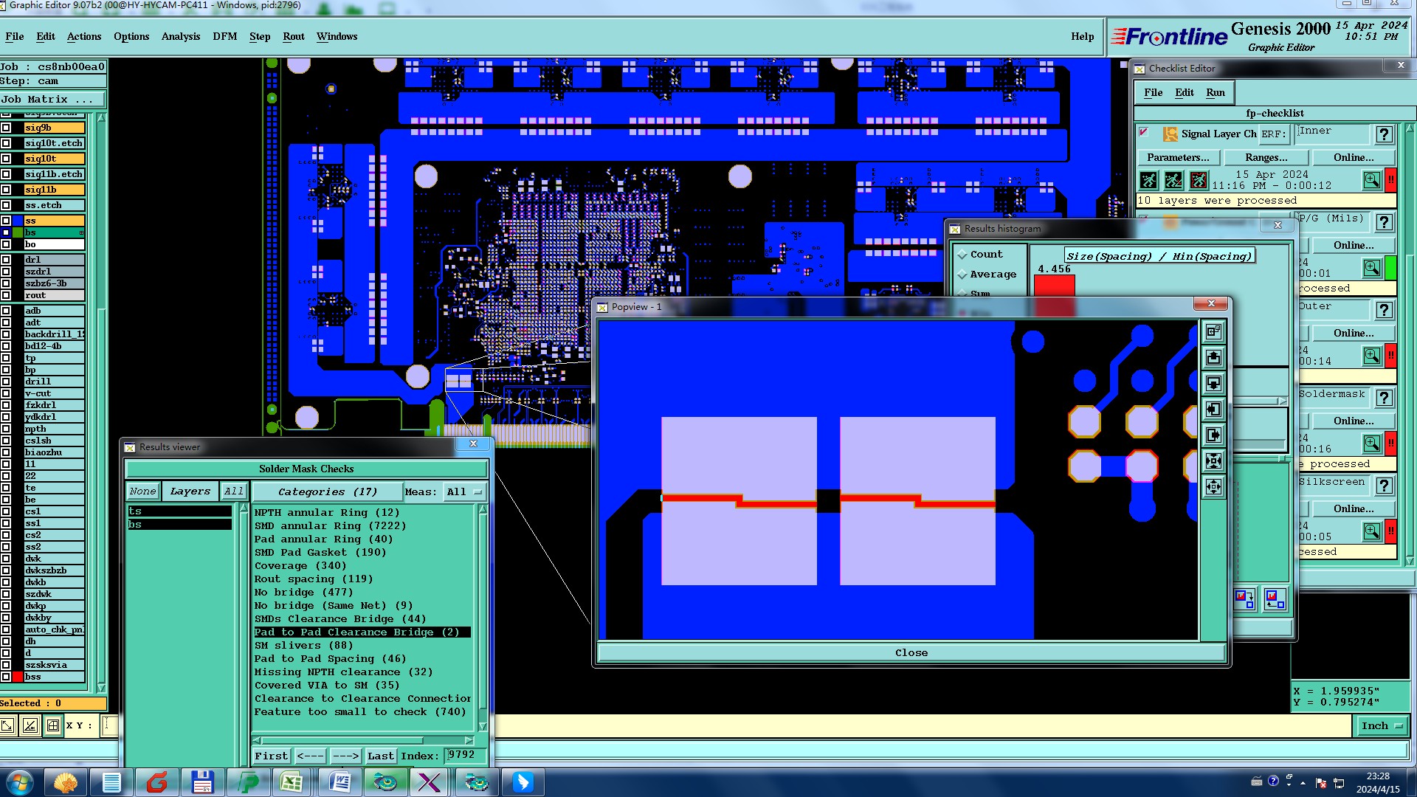The height and width of the screenshot is (797, 1417).
Task: Click the pan down arrow in Popview
Action: coord(1214,384)
